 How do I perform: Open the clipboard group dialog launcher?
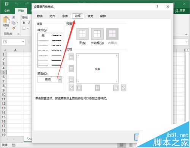(19, 34)
